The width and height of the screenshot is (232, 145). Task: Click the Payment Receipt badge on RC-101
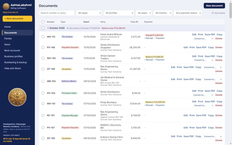[70, 116]
